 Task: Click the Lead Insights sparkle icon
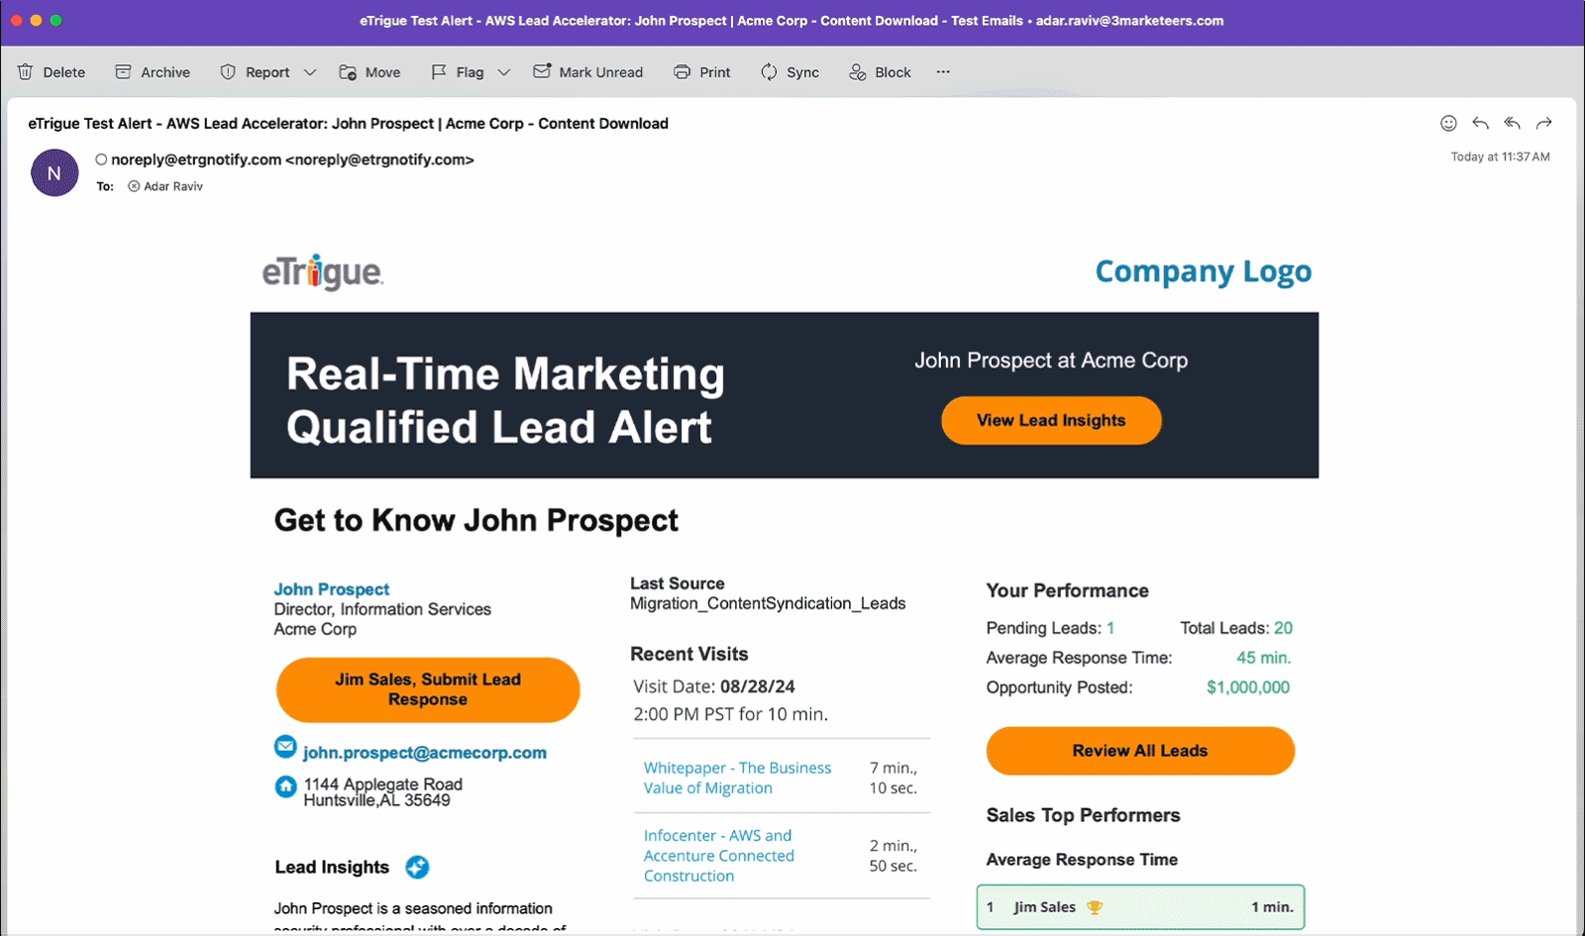[417, 868]
